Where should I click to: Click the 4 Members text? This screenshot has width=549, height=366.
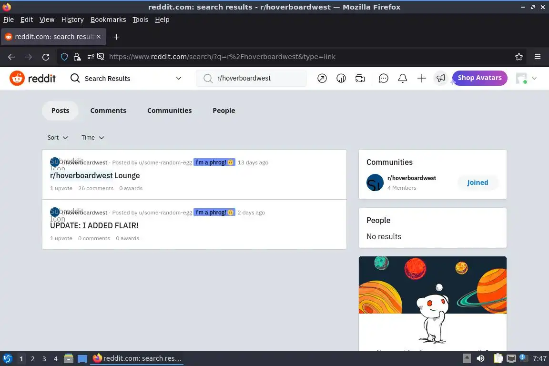(x=402, y=188)
